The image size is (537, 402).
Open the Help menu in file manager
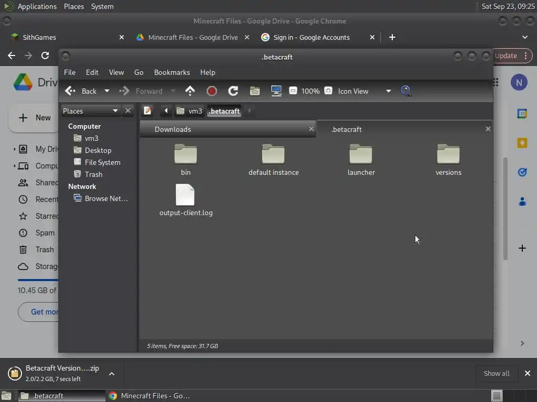tap(208, 72)
